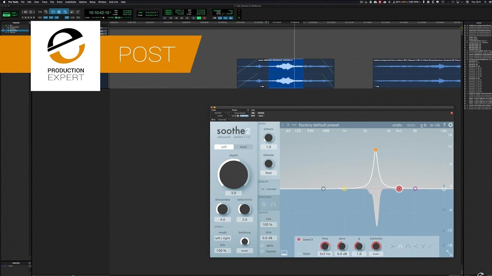Open the File menu
The width and height of the screenshot is (492, 276).
click(23, 2)
